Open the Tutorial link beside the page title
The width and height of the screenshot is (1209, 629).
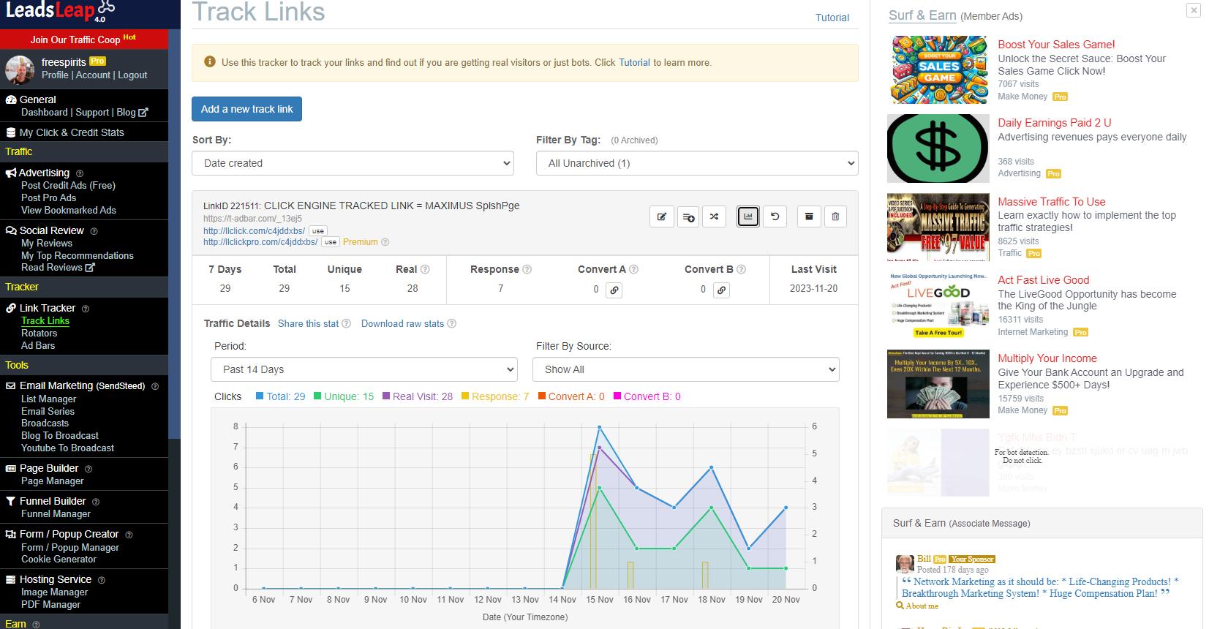click(832, 18)
